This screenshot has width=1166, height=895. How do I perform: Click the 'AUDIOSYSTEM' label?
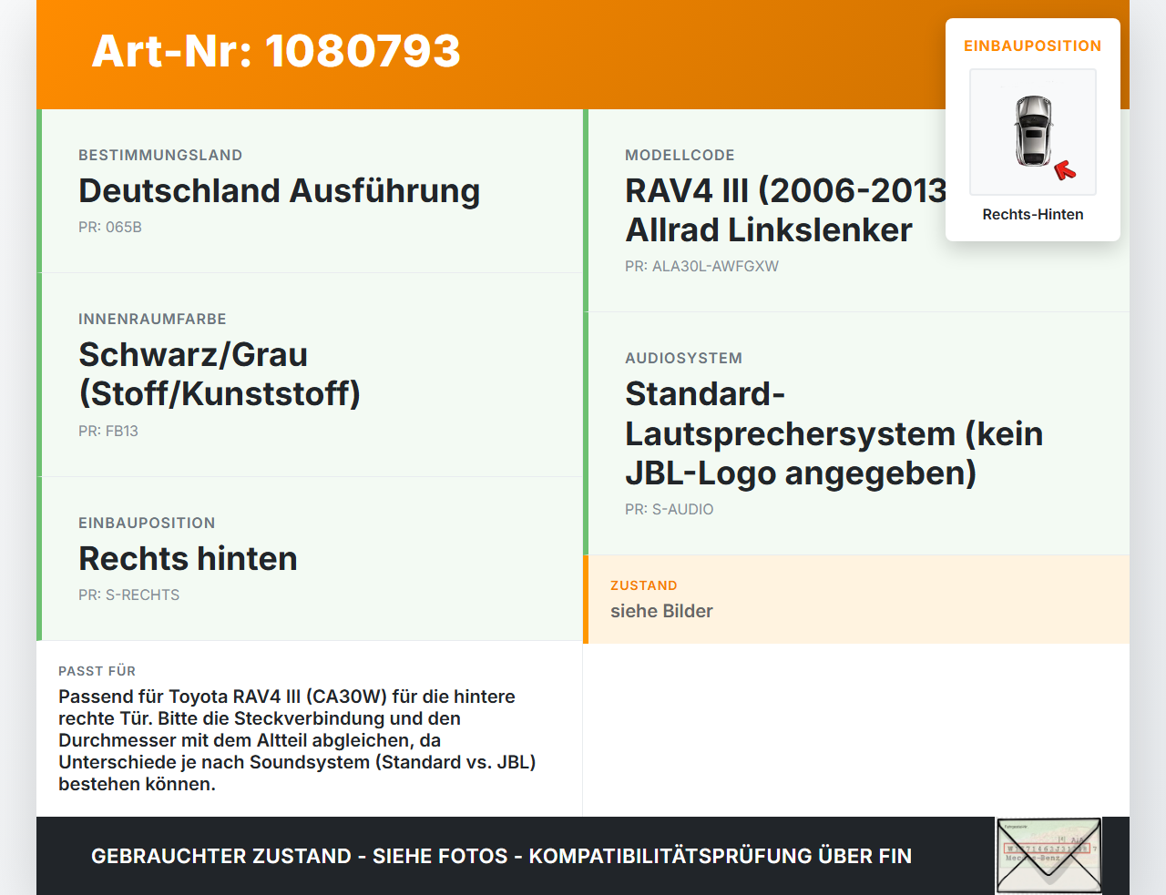683,359
